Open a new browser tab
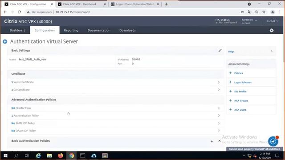The image size is (285, 160). point(166,4)
